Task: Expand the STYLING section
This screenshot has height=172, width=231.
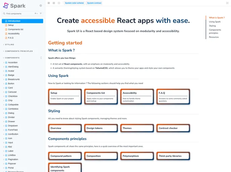Action: click(x=10, y=44)
